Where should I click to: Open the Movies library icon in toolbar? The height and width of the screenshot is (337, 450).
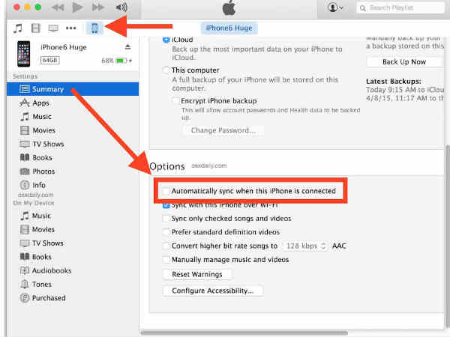[36, 28]
